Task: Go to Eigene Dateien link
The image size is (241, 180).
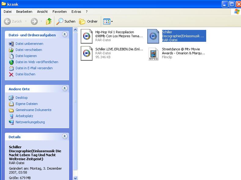Action: [27, 104]
